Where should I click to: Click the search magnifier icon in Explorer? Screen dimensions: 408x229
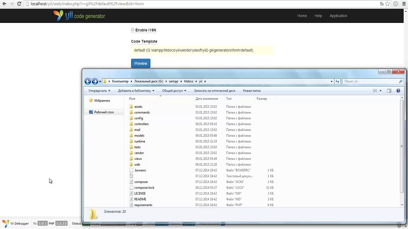pos(401,81)
